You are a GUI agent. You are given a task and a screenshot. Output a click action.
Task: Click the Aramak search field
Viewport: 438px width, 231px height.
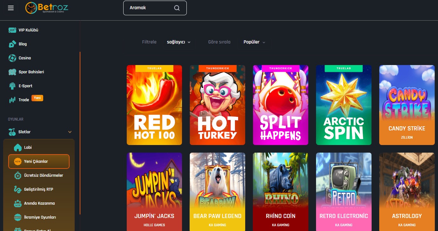pyautogui.click(x=155, y=8)
